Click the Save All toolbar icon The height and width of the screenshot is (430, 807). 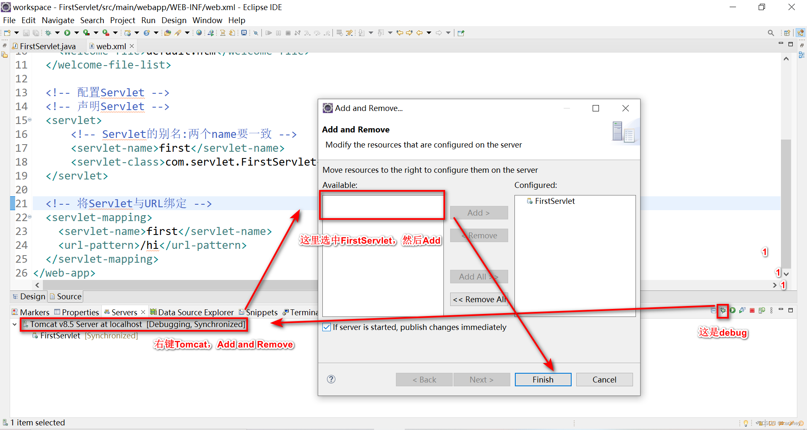(x=36, y=33)
